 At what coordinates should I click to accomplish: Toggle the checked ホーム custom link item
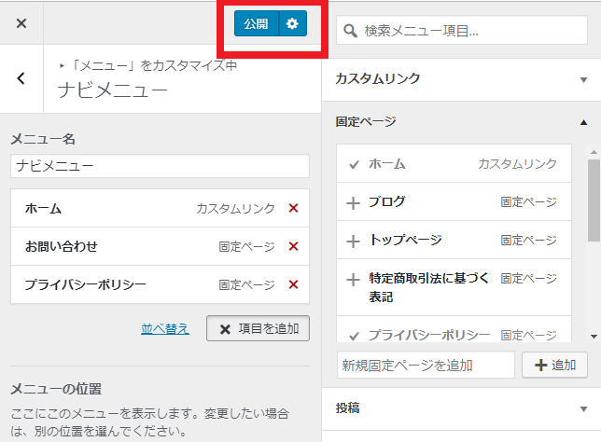coord(354,164)
